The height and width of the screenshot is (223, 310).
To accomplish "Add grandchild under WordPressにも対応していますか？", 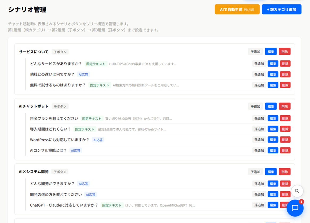I will (x=259, y=140).
